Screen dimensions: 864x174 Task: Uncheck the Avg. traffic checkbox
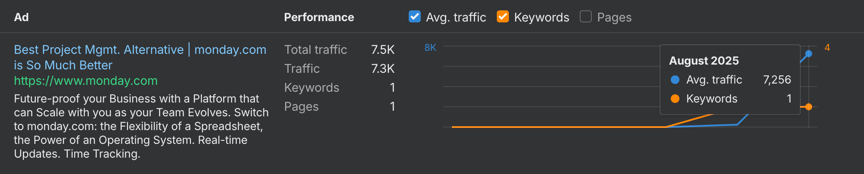[415, 17]
